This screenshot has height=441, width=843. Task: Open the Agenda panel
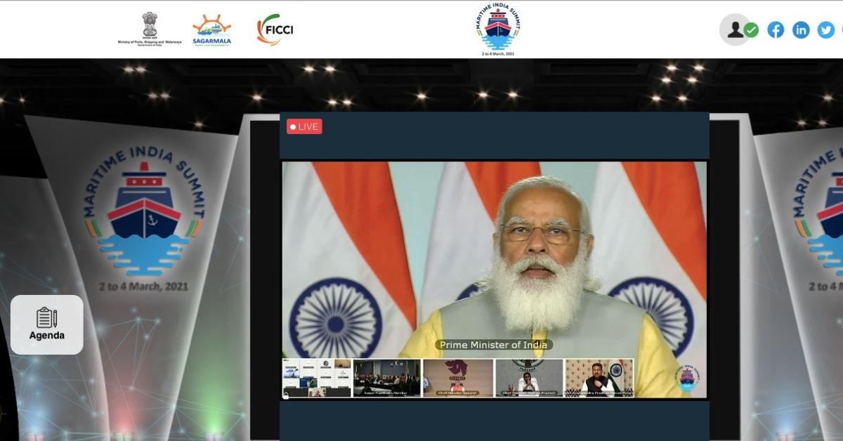pyautogui.click(x=47, y=324)
